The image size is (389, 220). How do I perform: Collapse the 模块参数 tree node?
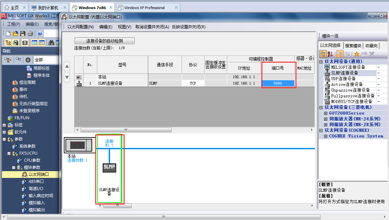(x=14, y=167)
